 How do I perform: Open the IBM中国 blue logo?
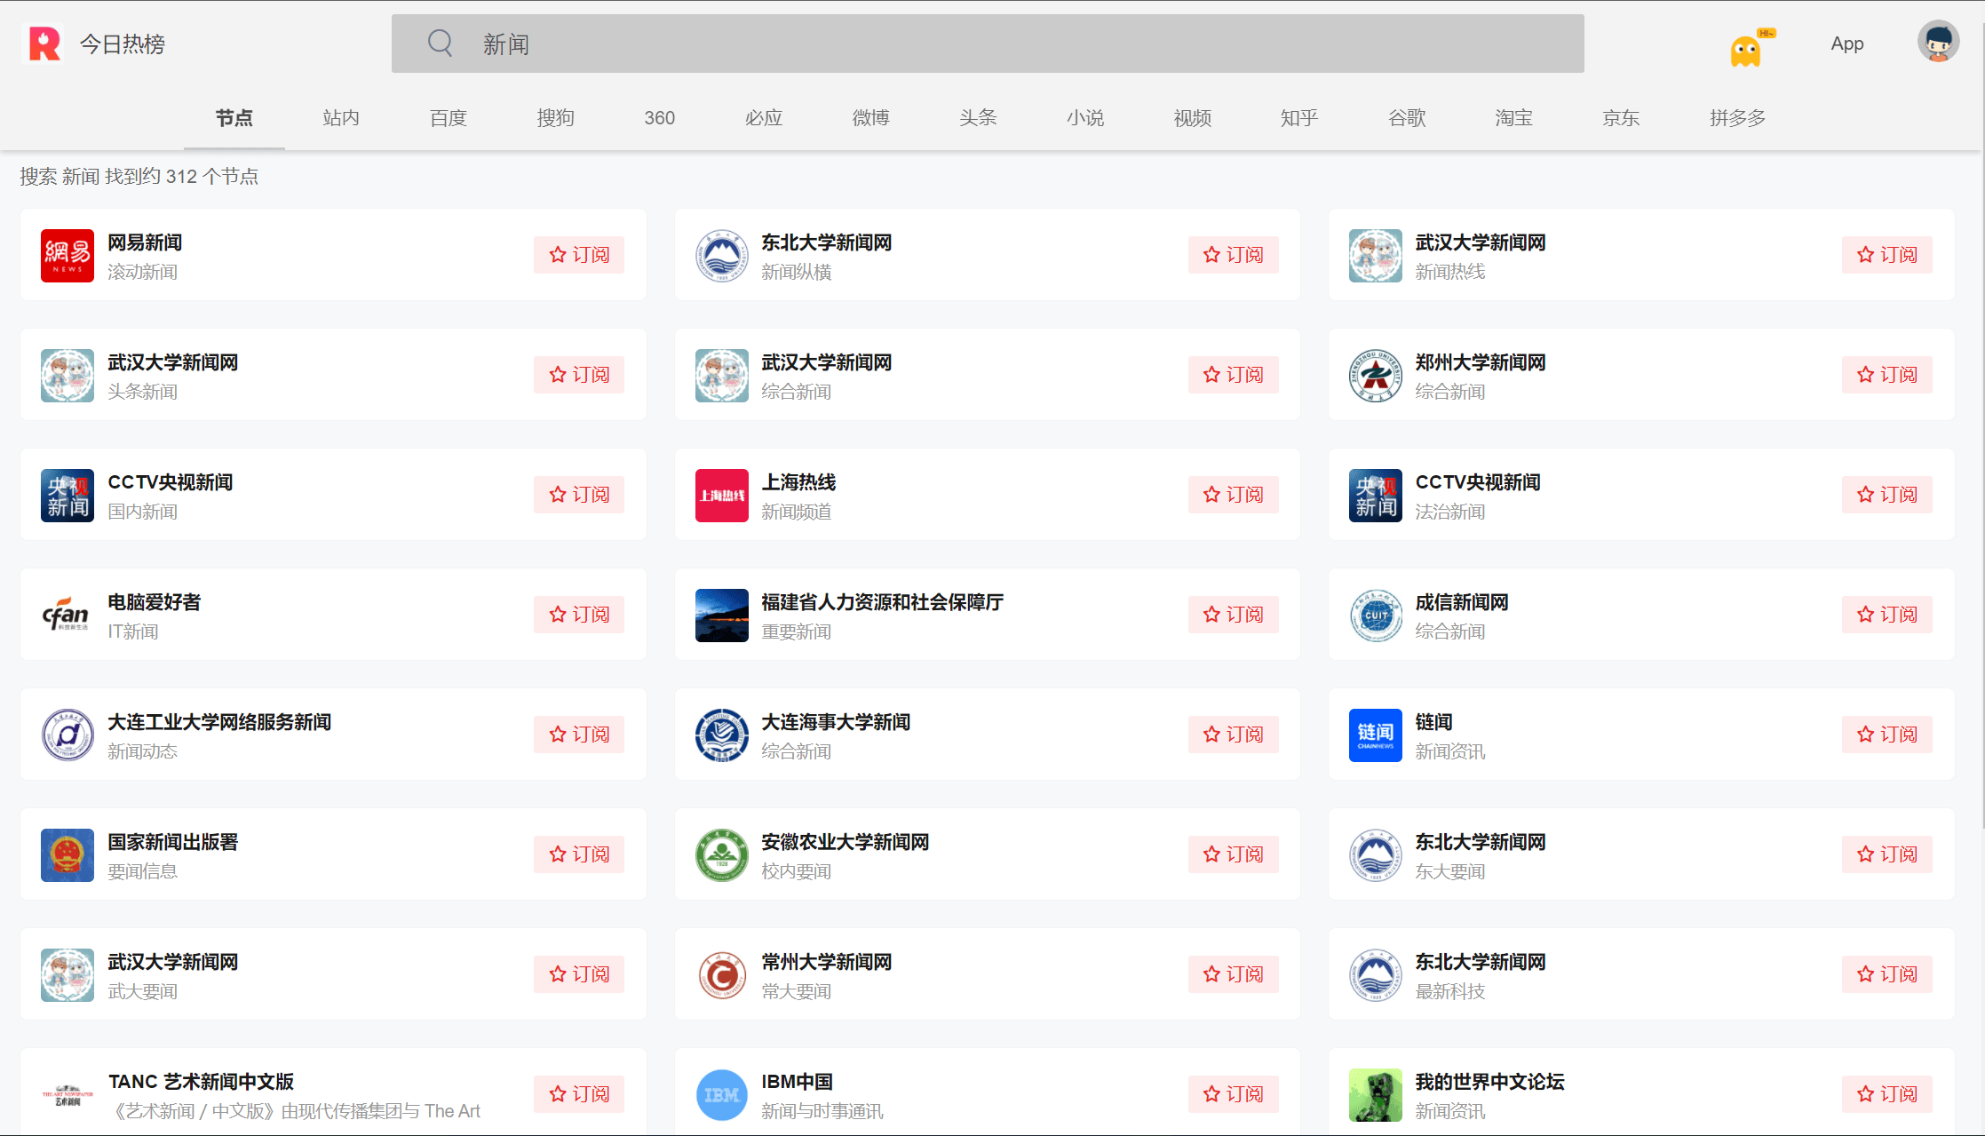point(721,1095)
